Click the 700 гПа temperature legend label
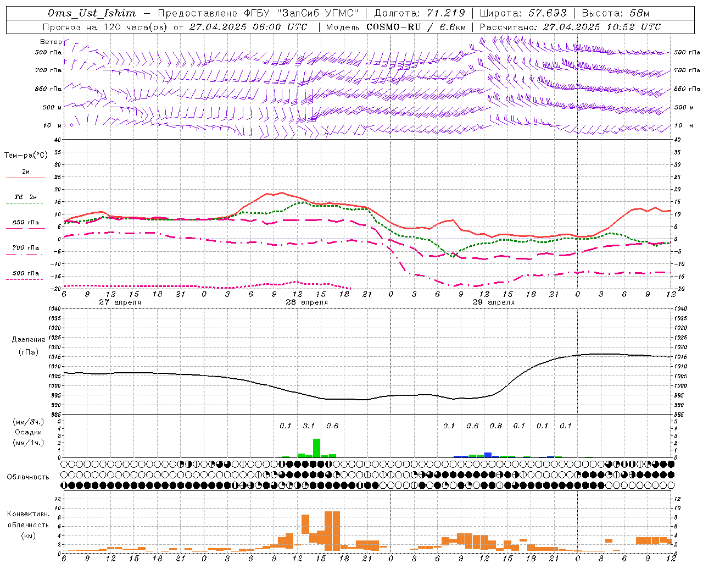 [x=25, y=248]
